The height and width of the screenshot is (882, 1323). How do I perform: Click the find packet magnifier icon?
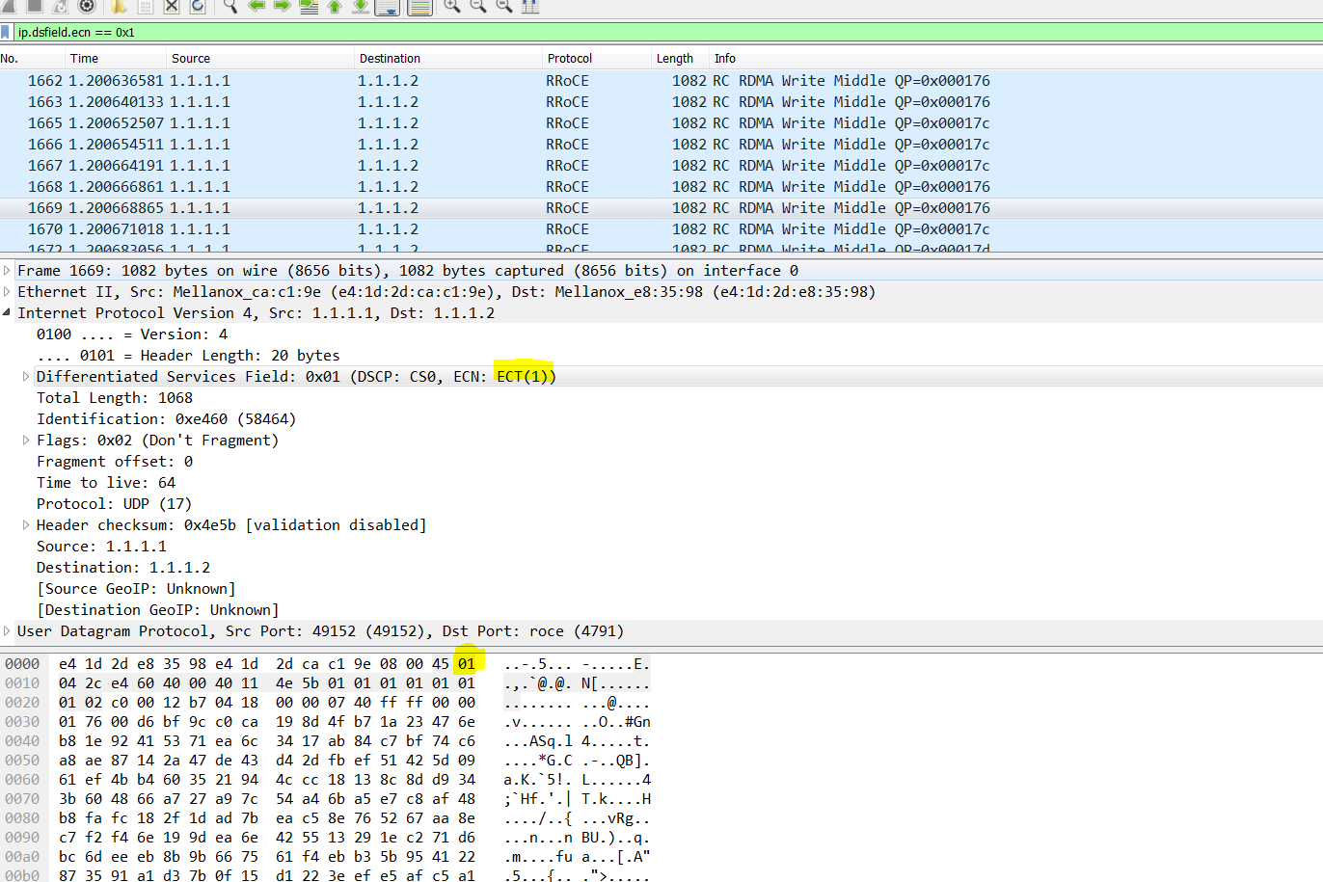(230, 6)
